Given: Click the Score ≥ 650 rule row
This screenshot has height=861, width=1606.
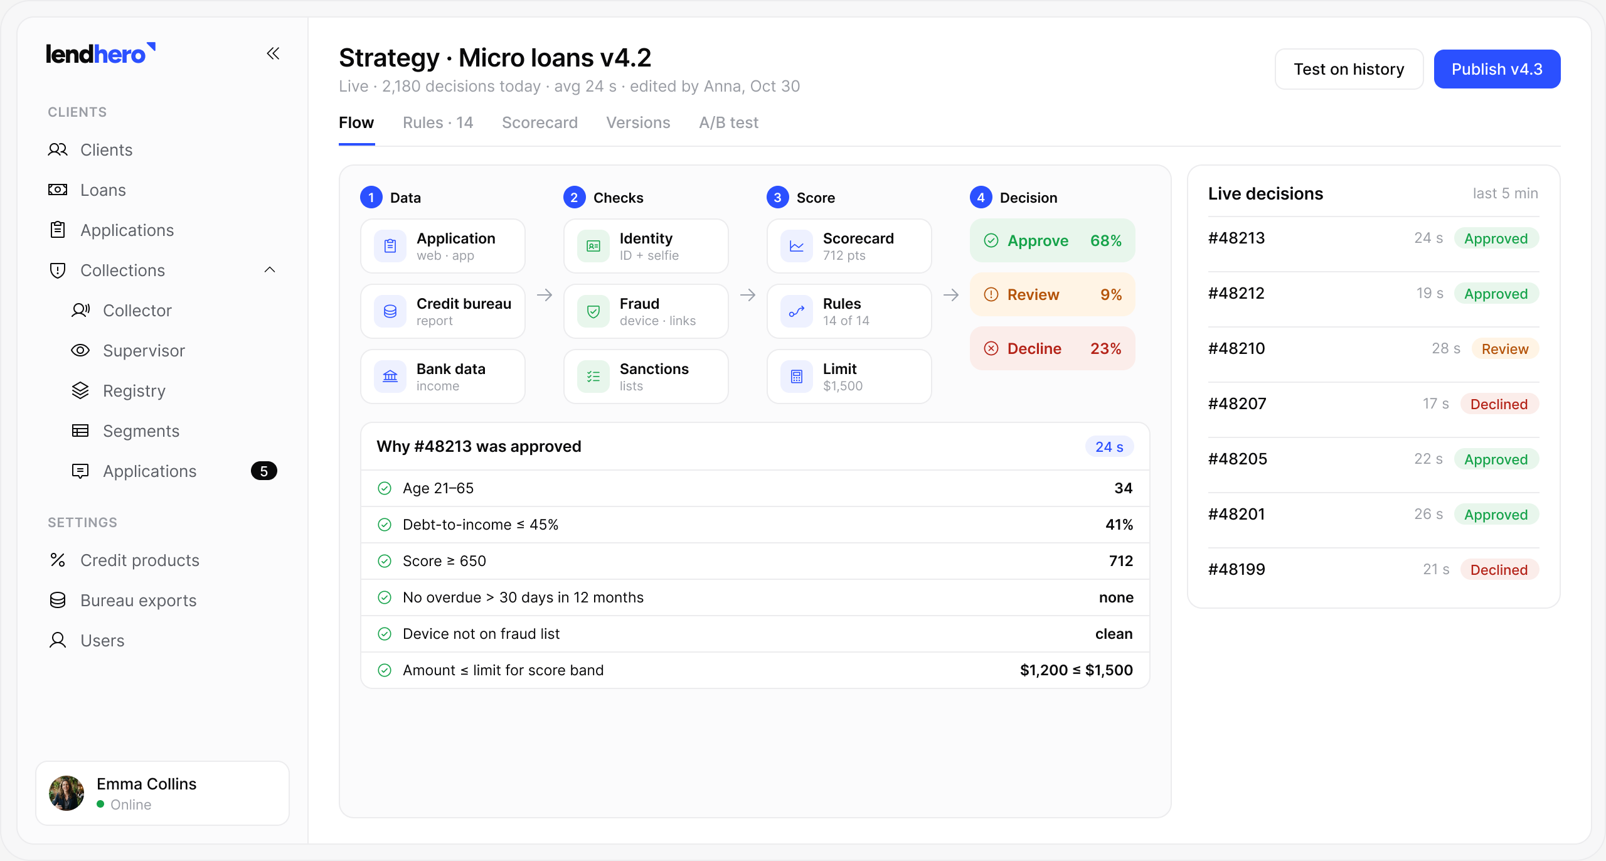Looking at the screenshot, I should [755, 561].
